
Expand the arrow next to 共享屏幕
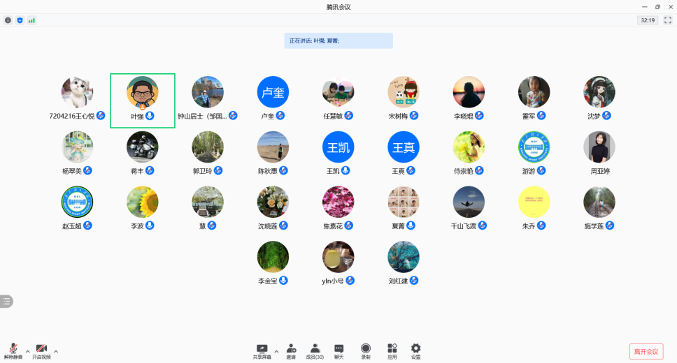tap(276, 350)
